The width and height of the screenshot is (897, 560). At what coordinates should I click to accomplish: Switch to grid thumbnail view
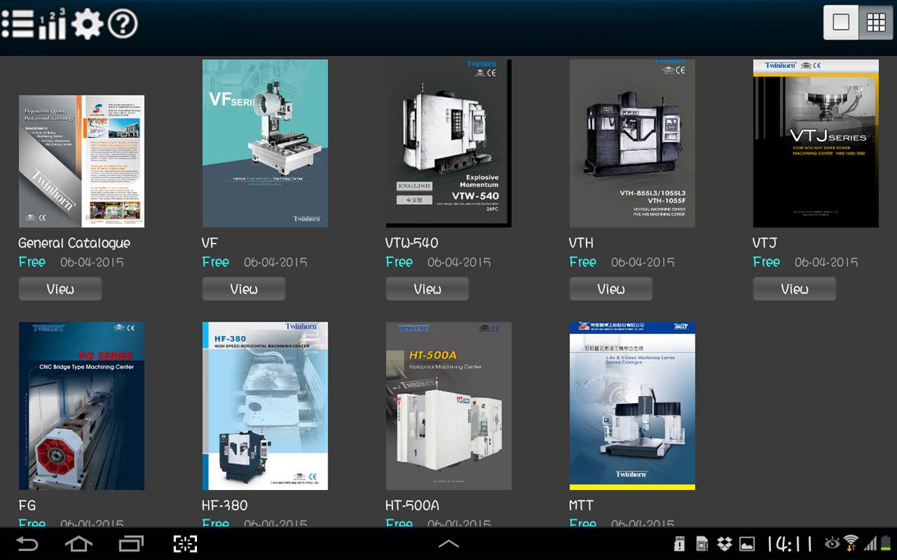coord(876,22)
